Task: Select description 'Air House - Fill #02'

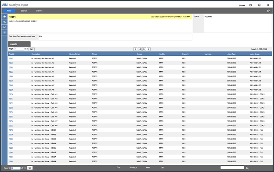Action: tap(43, 135)
